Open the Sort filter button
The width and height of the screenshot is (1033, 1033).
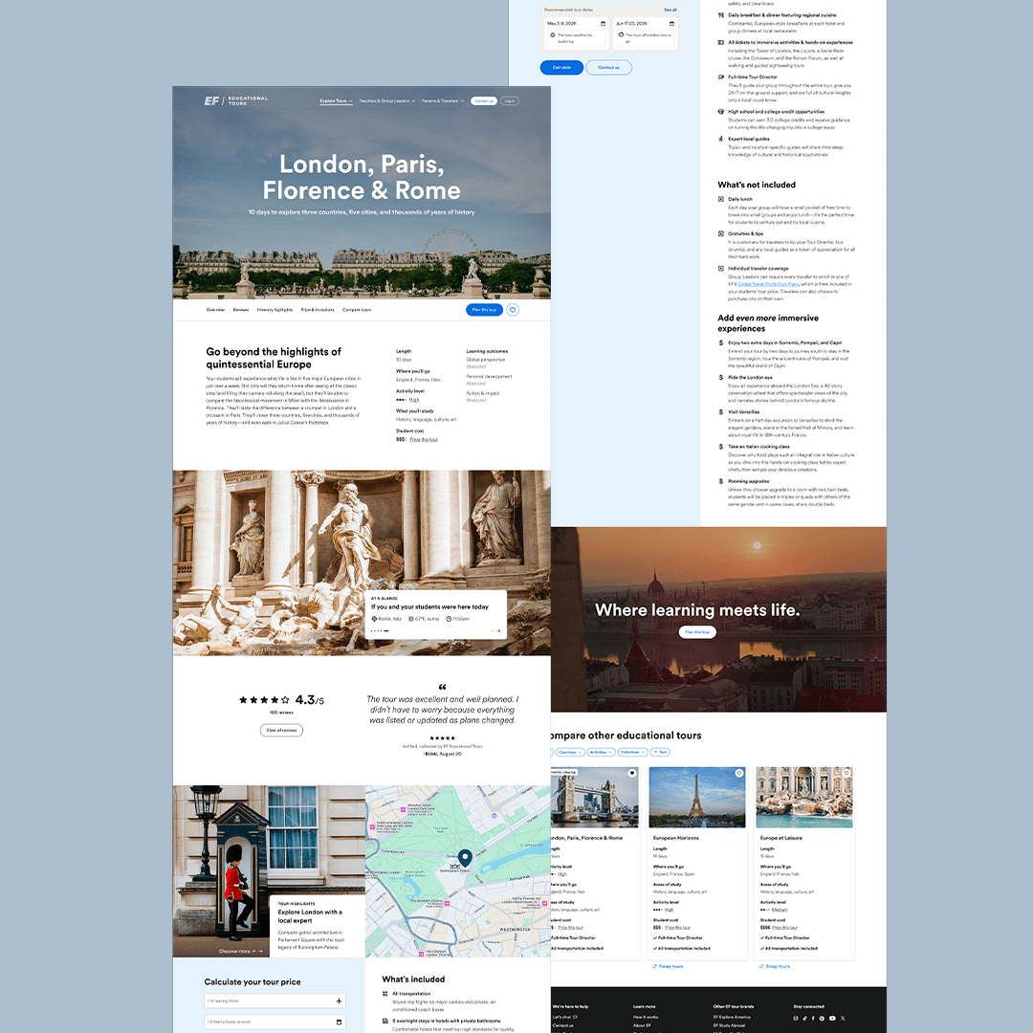click(x=660, y=752)
